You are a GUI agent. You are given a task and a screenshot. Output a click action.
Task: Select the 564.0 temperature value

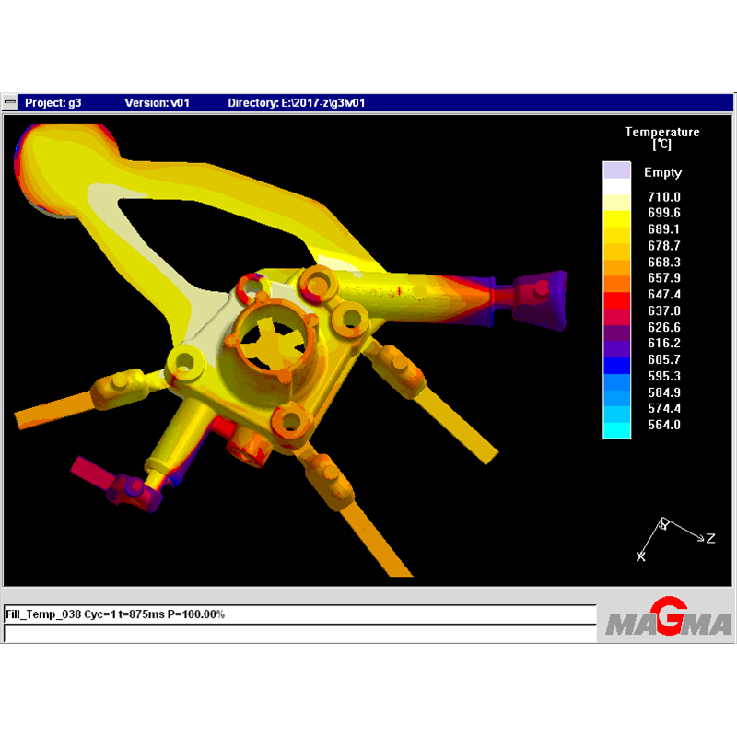pos(663,425)
